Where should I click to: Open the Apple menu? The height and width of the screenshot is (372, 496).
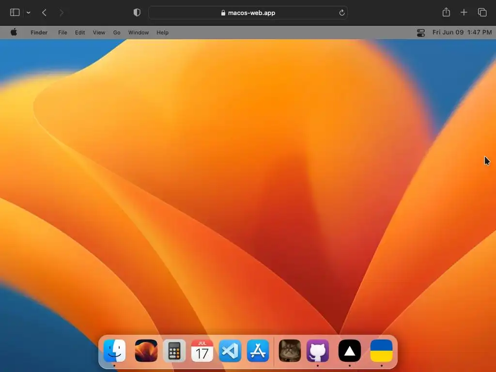click(14, 32)
